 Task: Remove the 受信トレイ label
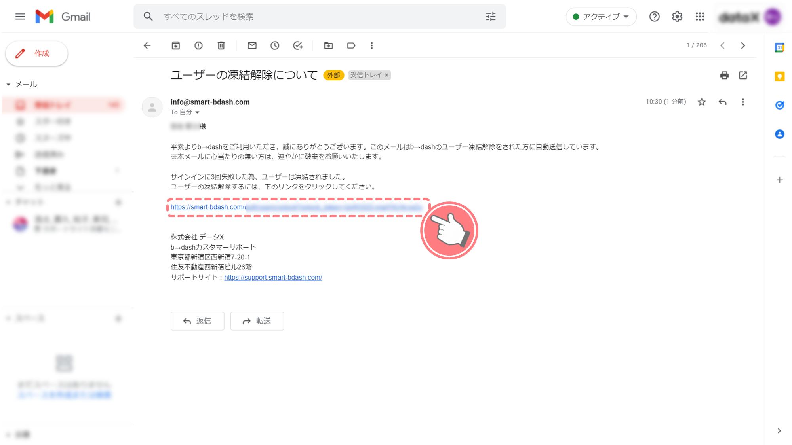tap(386, 75)
